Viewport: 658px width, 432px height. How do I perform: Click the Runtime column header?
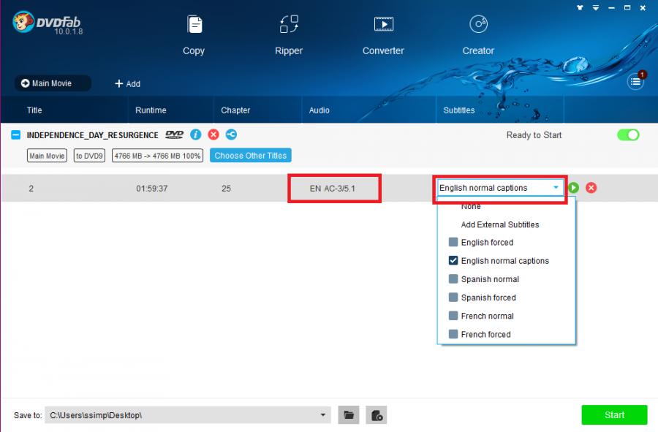[x=151, y=110]
